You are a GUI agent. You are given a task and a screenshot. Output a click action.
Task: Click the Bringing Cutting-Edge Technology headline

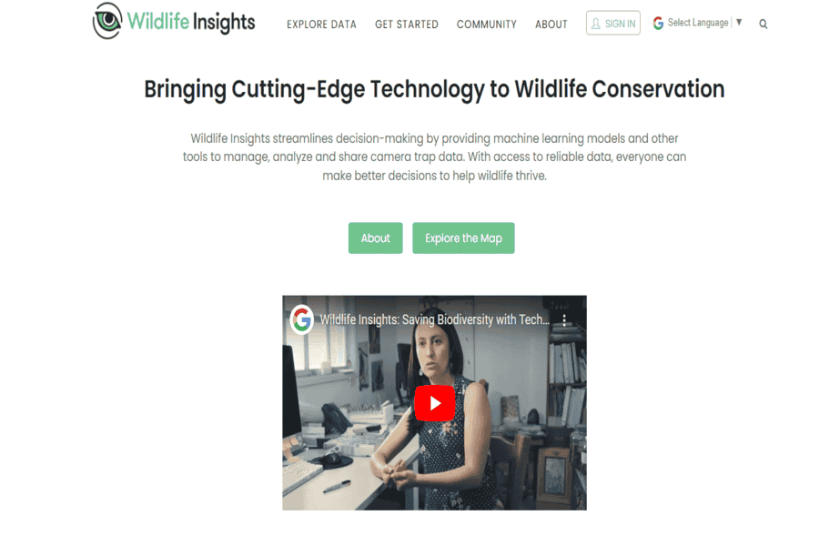[x=434, y=89]
